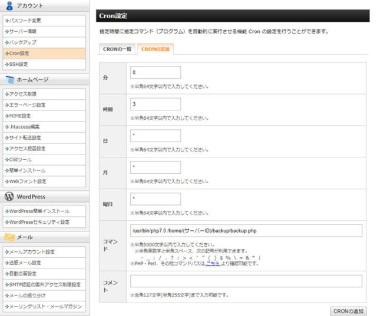Click the メール envelope icon
Image resolution: width=377 pixels, height=316 pixels.
(9, 237)
